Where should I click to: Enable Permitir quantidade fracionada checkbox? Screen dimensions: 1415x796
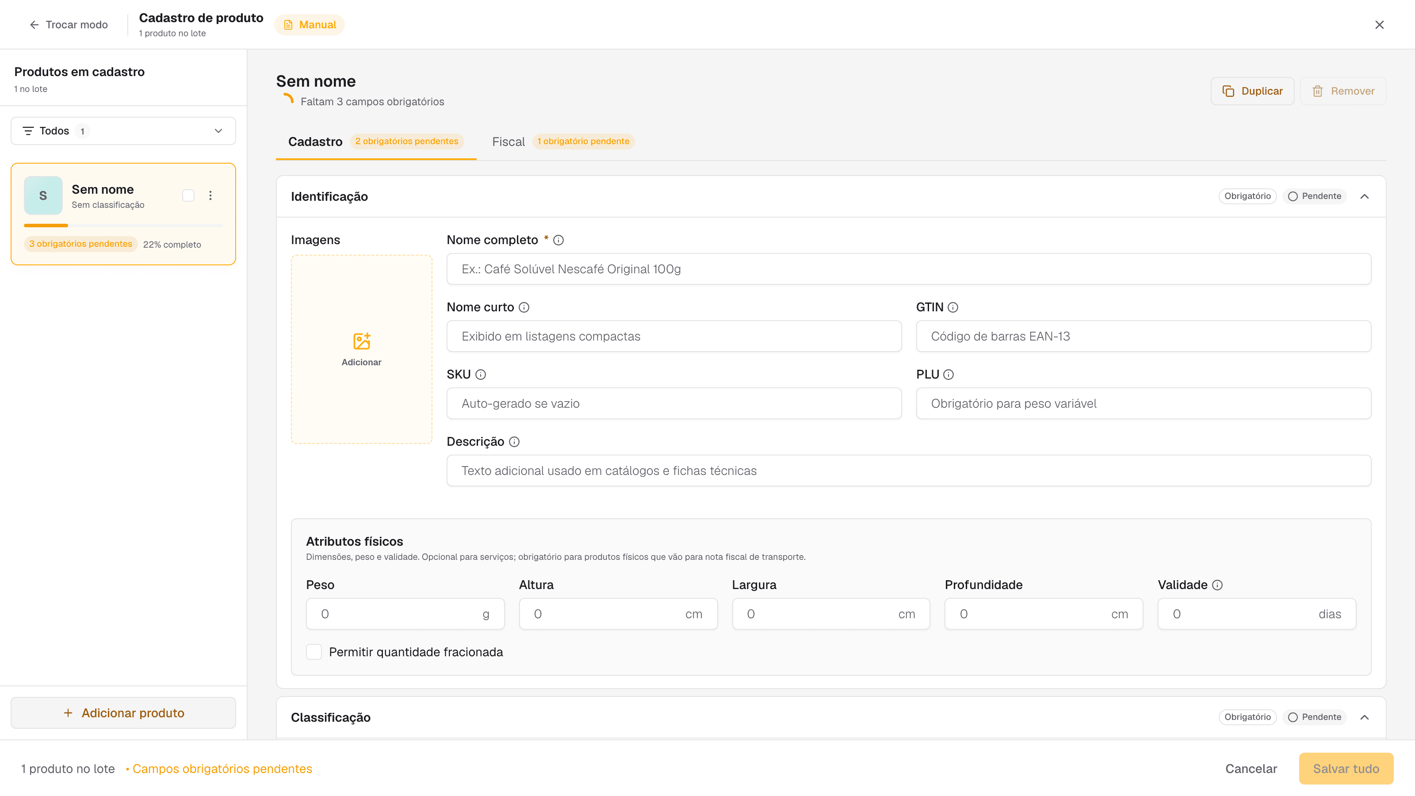314,652
